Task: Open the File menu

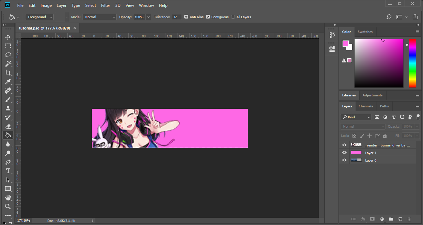Action: pyautogui.click(x=20, y=5)
